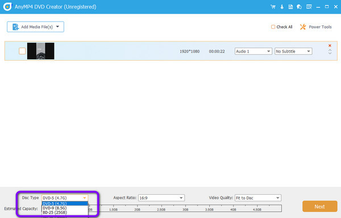Image resolution: width=341 pixels, height=218 pixels.
Task: Open the Aspect Ratio 16:9 dropdown
Action: tap(161, 198)
